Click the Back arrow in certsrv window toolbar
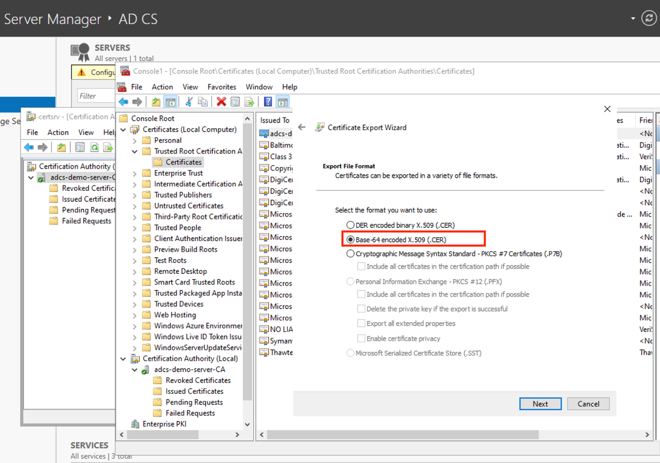The image size is (660, 463). pyautogui.click(x=29, y=147)
